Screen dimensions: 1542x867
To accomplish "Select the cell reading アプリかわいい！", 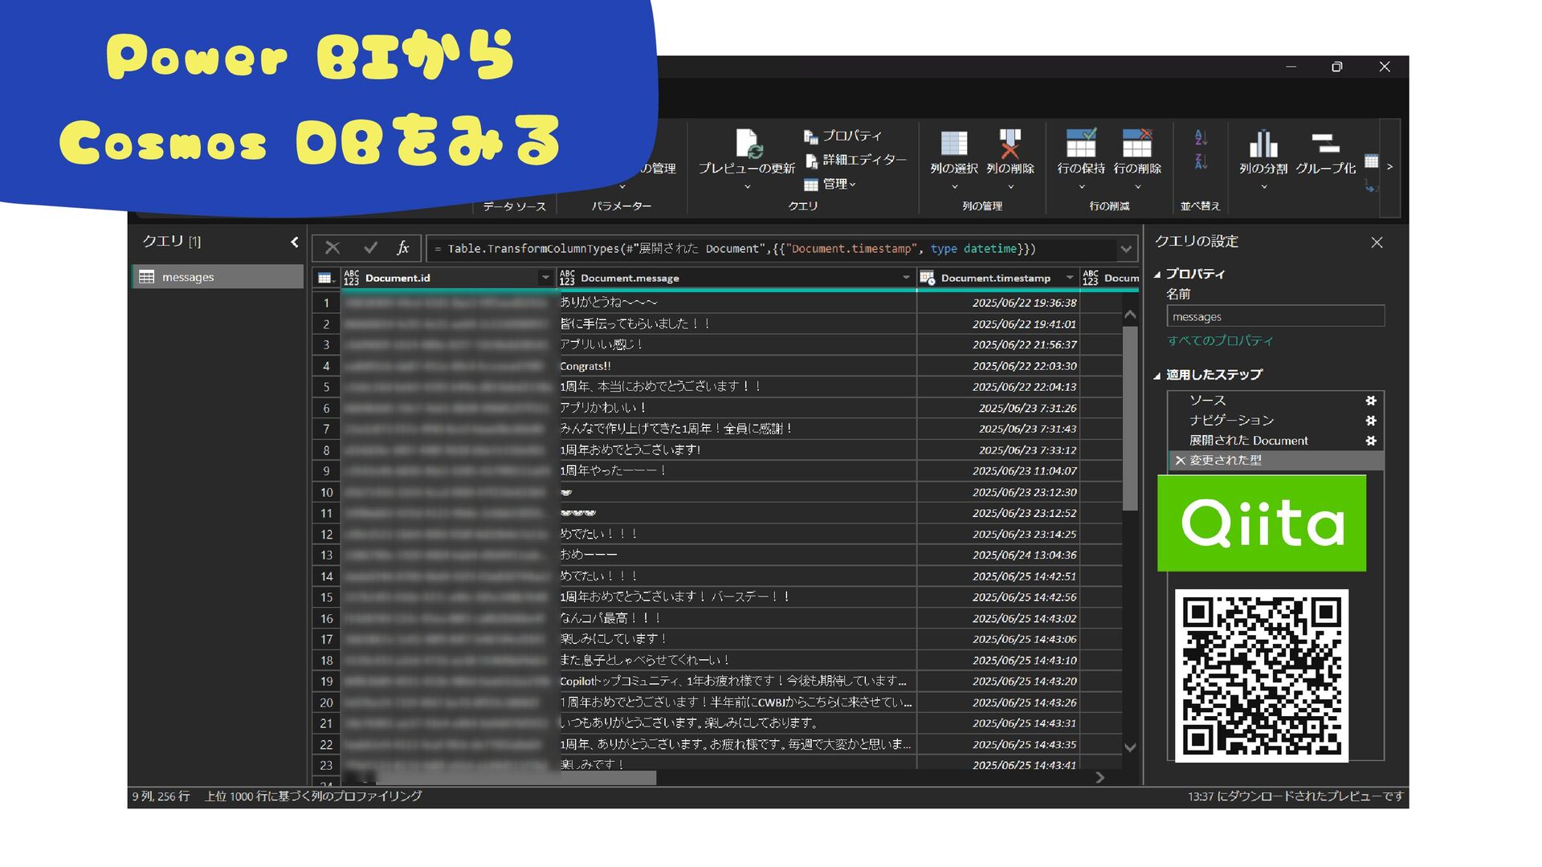I will tap(737, 408).
